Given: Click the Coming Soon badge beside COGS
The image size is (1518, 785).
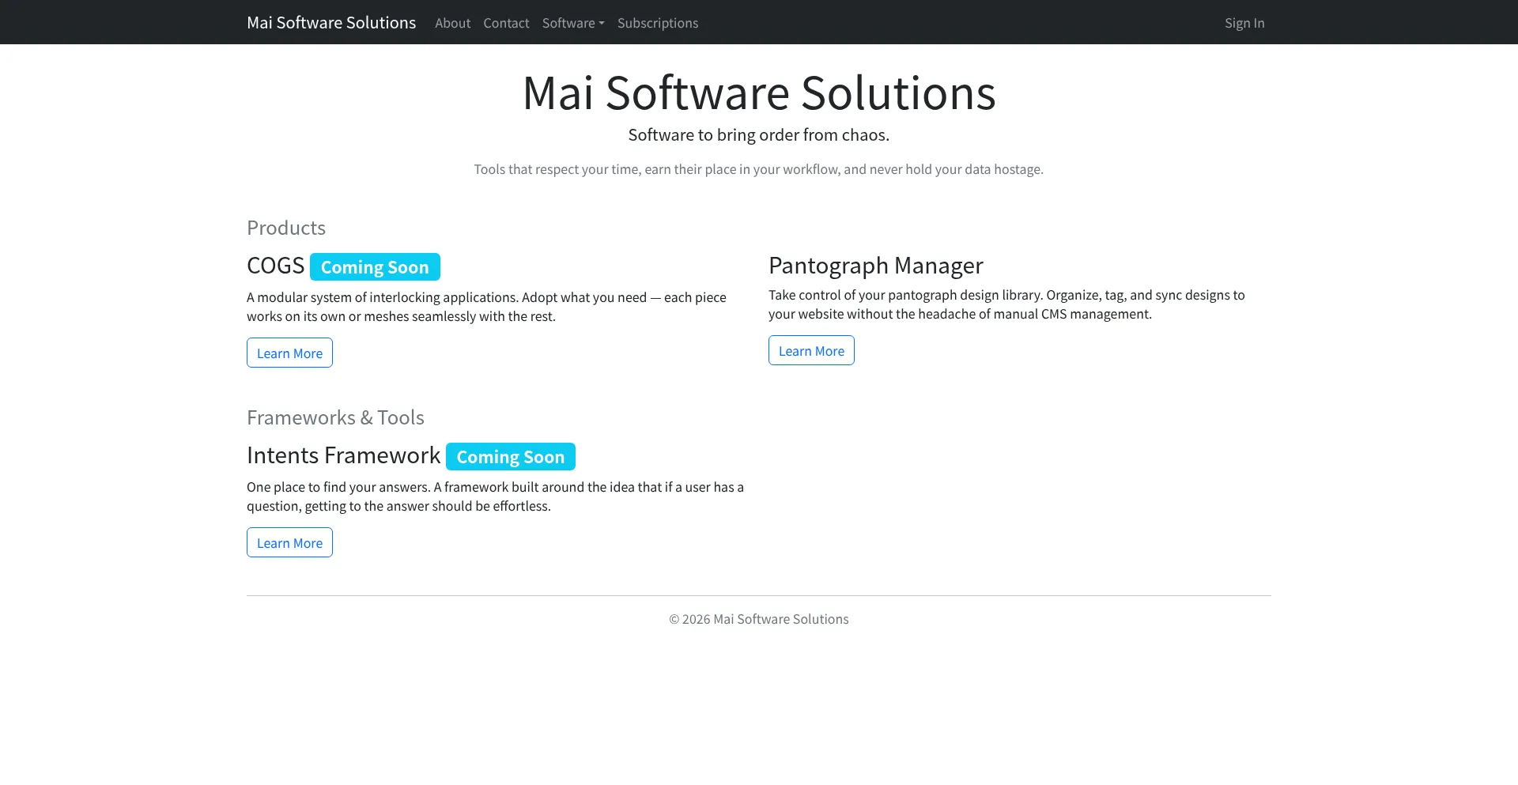Looking at the screenshot, I should click(375, 267).
